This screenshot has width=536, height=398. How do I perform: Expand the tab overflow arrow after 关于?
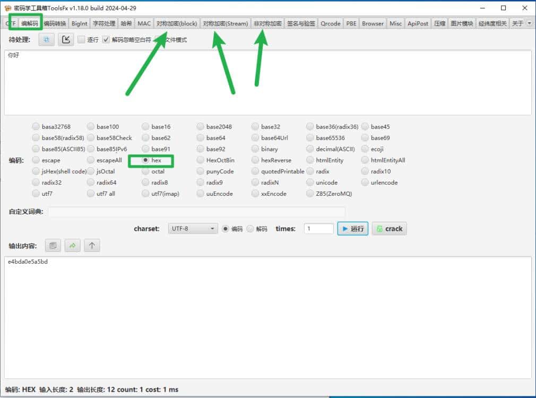(529, 23)
